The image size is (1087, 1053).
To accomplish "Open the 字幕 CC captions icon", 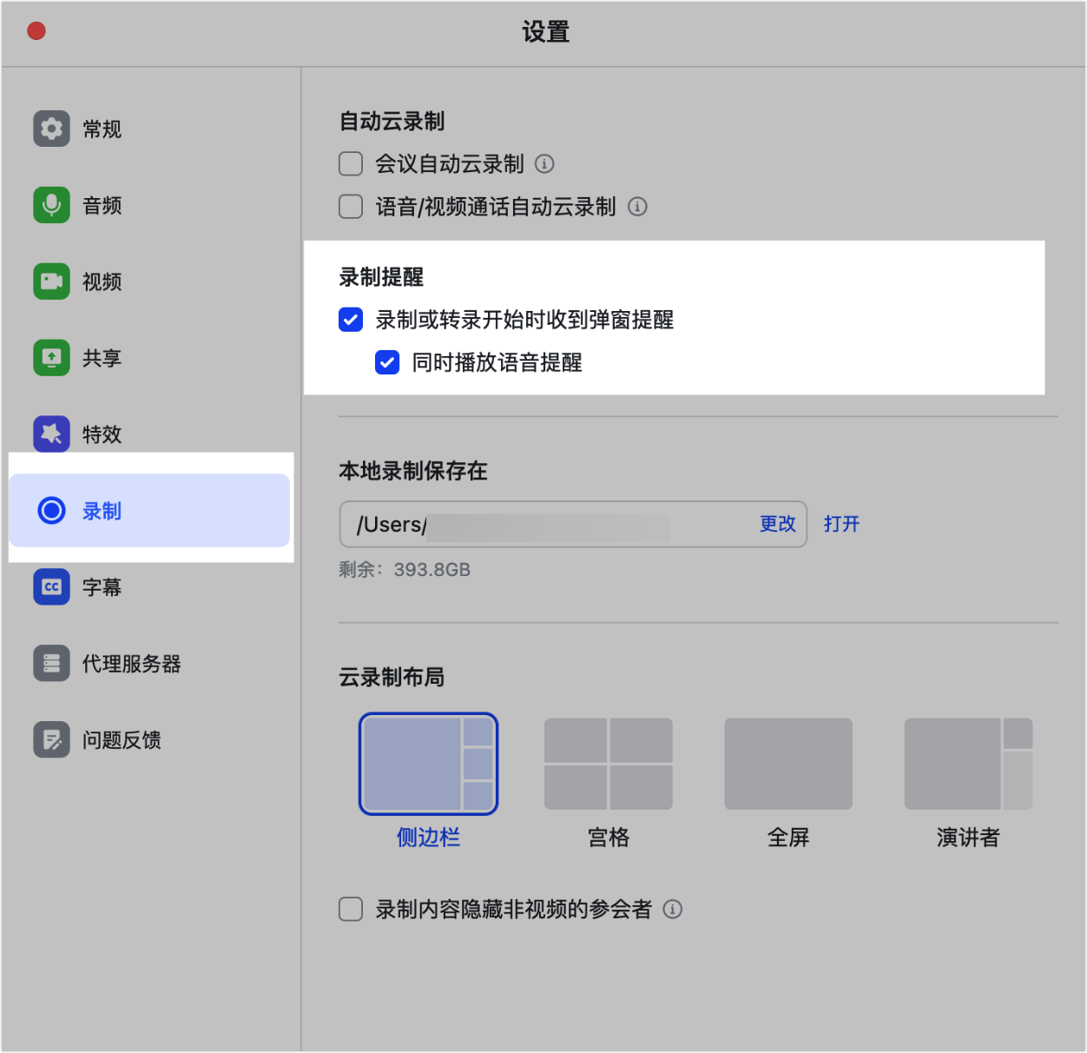I will (51, 586).
